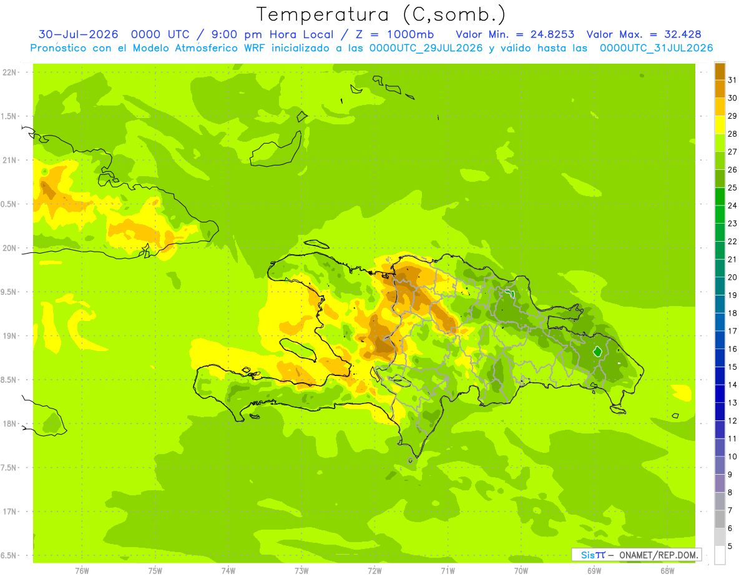Click Great Inagua island outline near 21N

pos(276,150)
